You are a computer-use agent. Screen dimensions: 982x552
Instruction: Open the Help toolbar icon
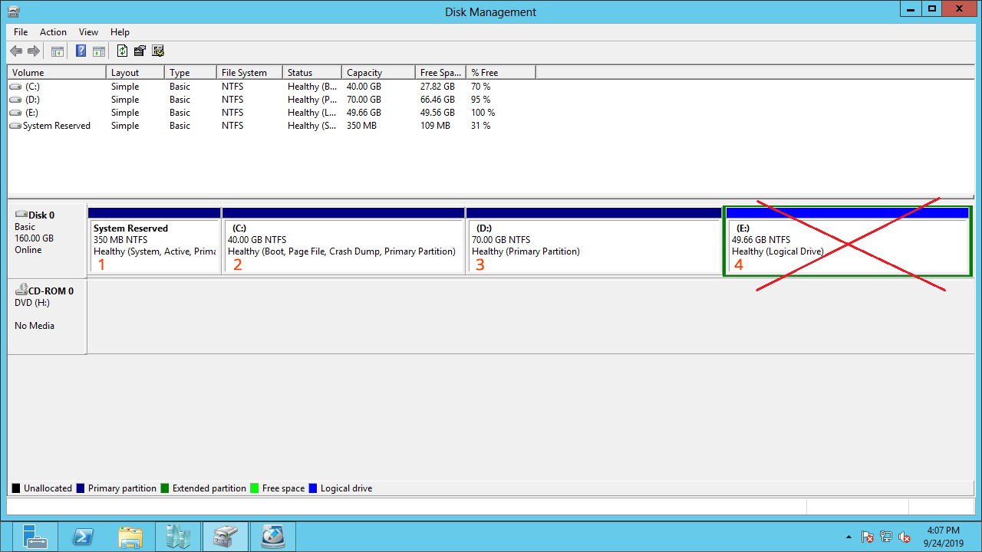pyautogui.click(x=81, y=51)
